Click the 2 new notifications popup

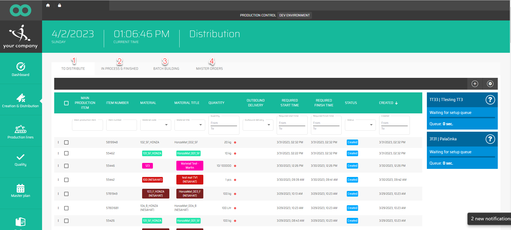[489, 219]
